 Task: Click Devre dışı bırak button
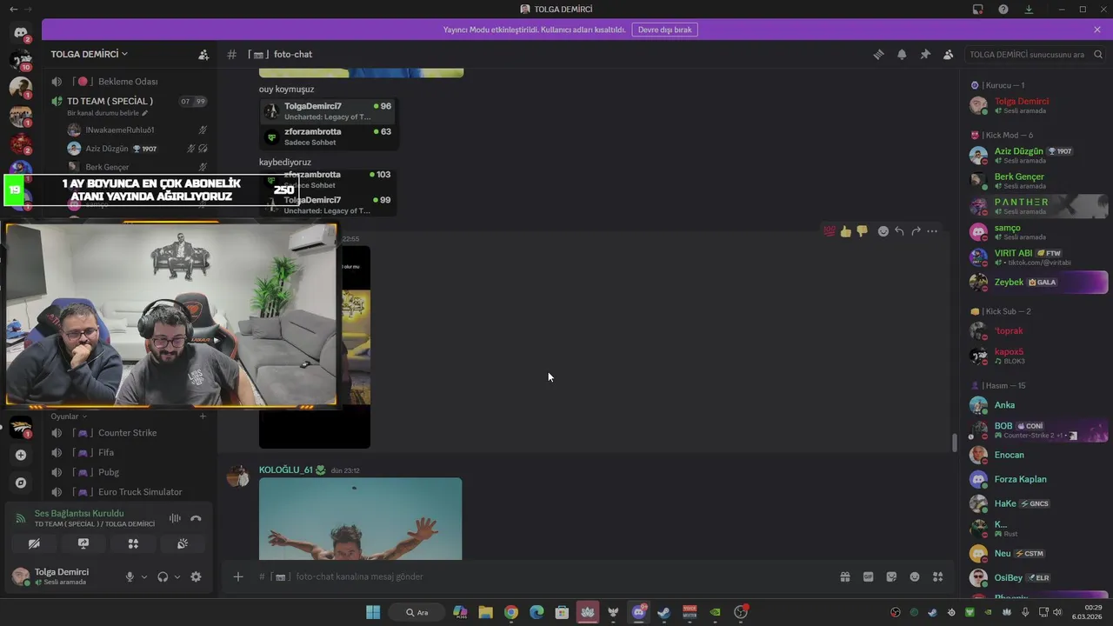[x=664, y=30]
